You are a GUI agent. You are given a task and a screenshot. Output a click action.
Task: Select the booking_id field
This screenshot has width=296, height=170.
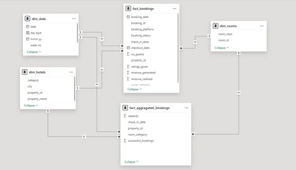(x=138, y=23)
